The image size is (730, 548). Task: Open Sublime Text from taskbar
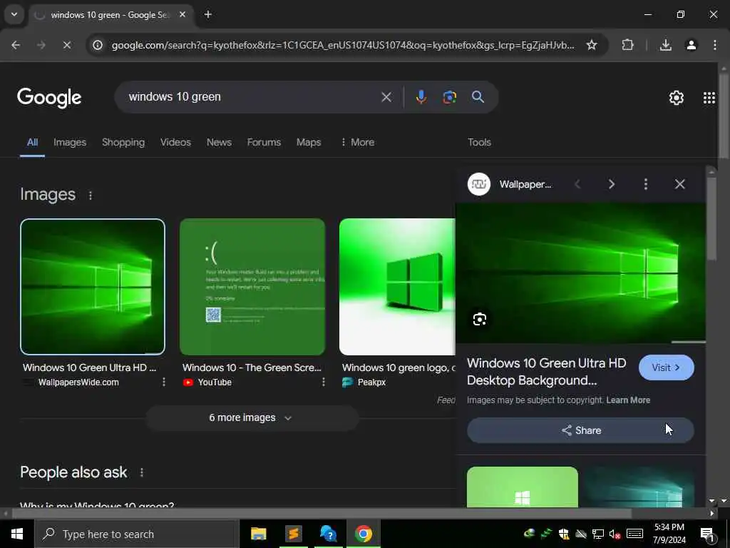(293, 534)
